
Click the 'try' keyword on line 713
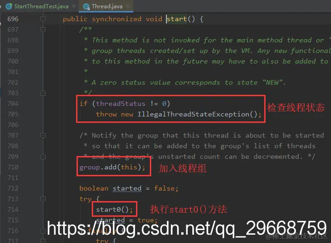[85, 199]
